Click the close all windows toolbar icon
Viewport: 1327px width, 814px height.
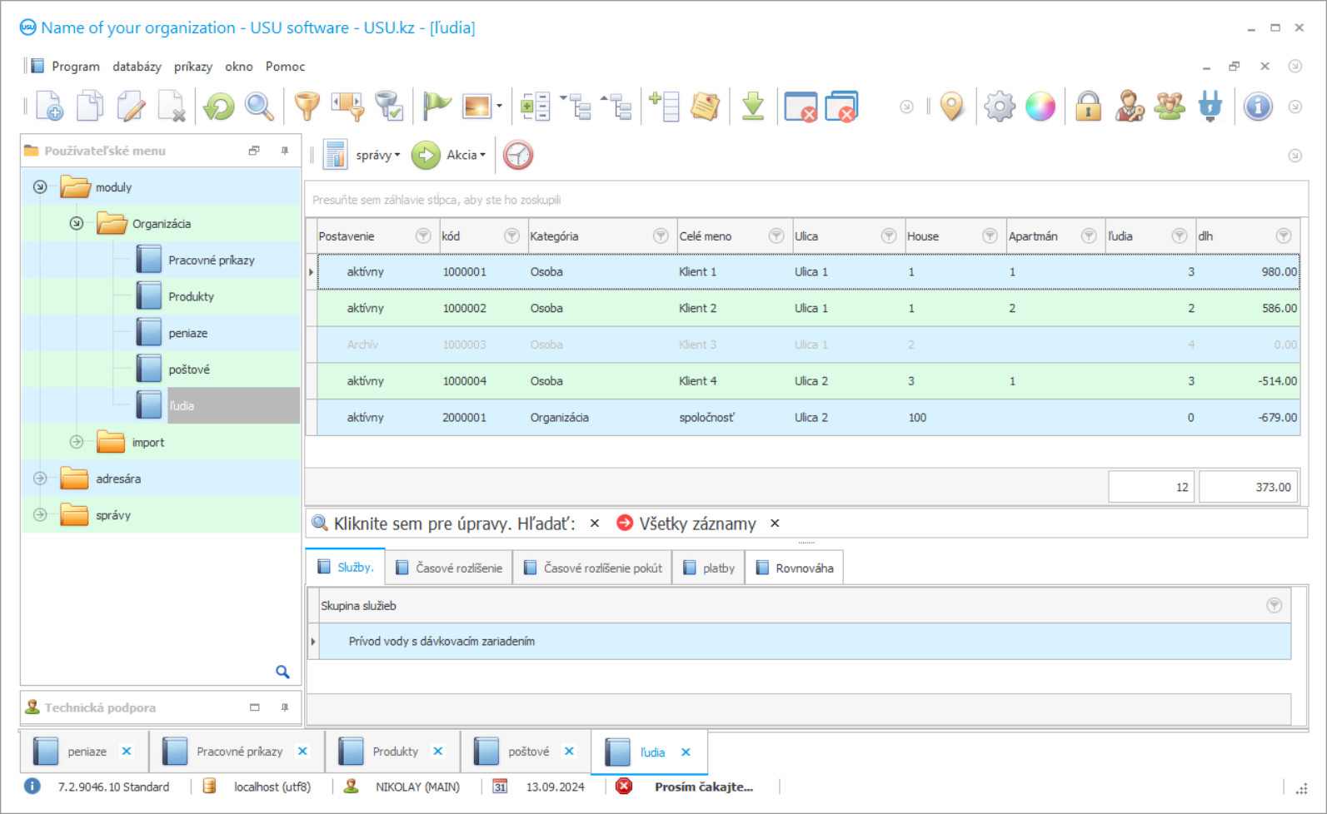coord(841,107)
